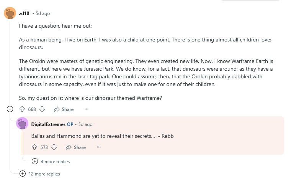Expand the 4 more replies
Image resolution: width=291 pixels, height=182 pixels.
coord(51,161)
